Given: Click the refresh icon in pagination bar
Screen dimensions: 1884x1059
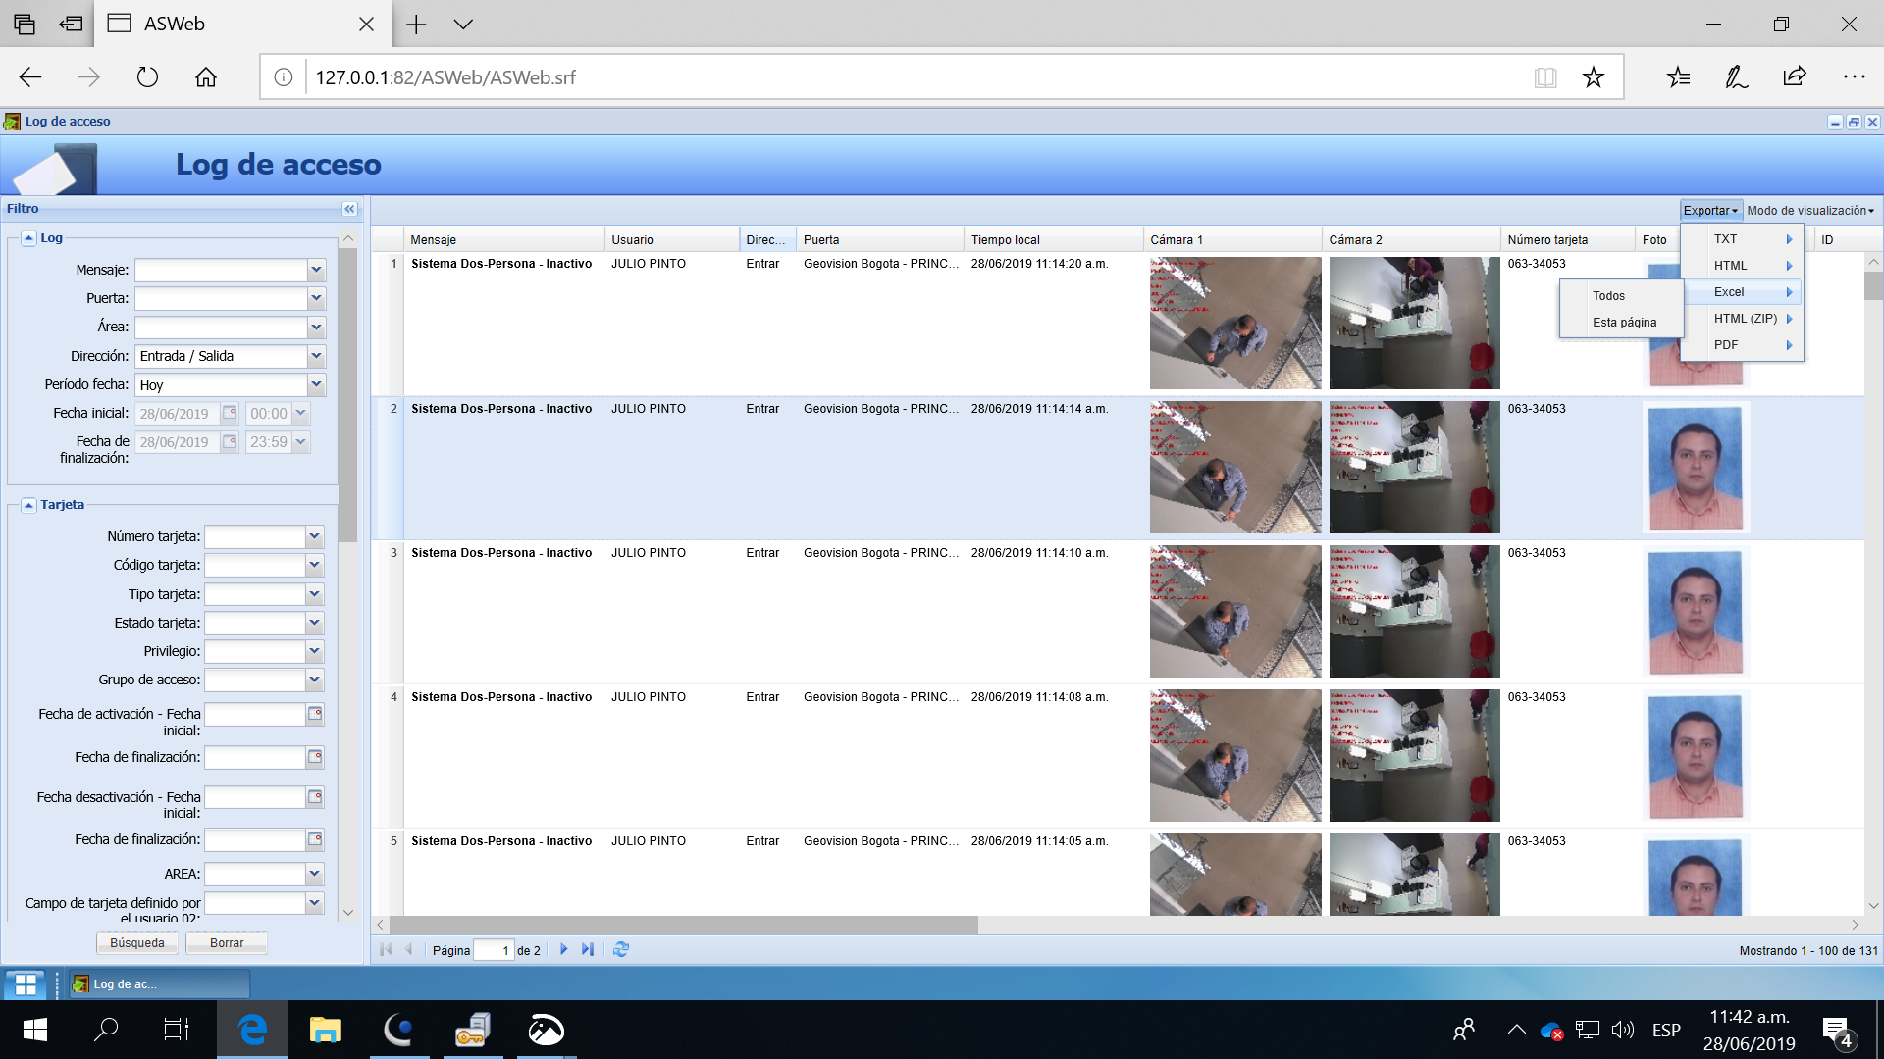Looking at the screenshot, I should (621, 949).
